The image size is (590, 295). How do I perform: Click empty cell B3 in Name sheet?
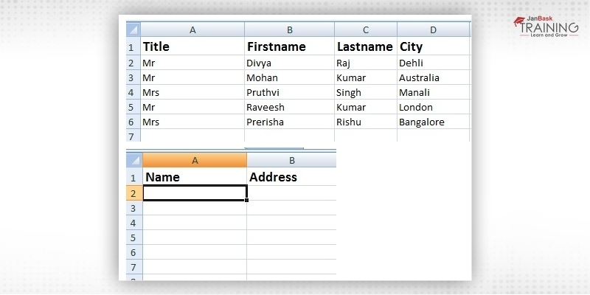tap(291, 208)
